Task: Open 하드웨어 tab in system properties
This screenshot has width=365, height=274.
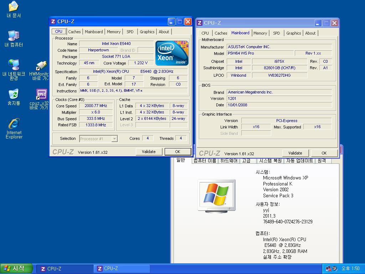Action: (229, 161)
